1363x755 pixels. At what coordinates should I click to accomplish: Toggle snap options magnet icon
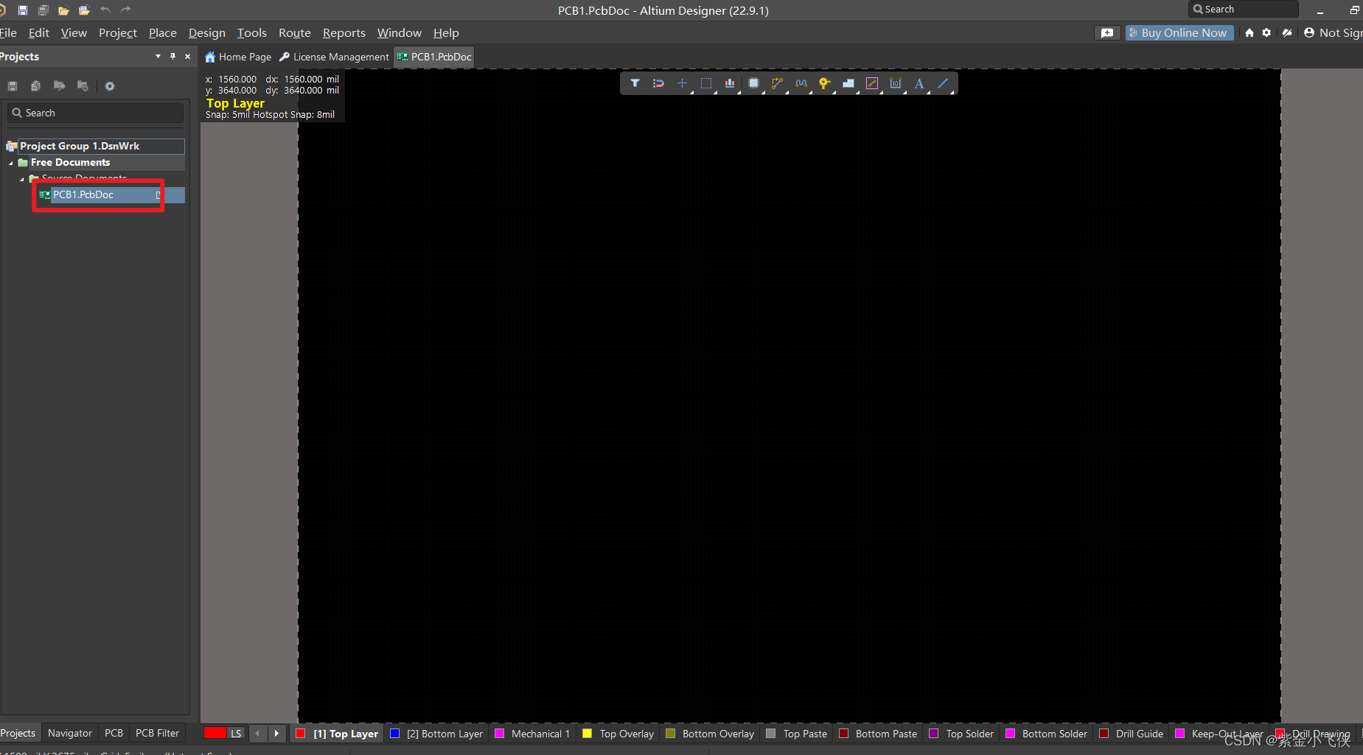[x=658, y=83]
